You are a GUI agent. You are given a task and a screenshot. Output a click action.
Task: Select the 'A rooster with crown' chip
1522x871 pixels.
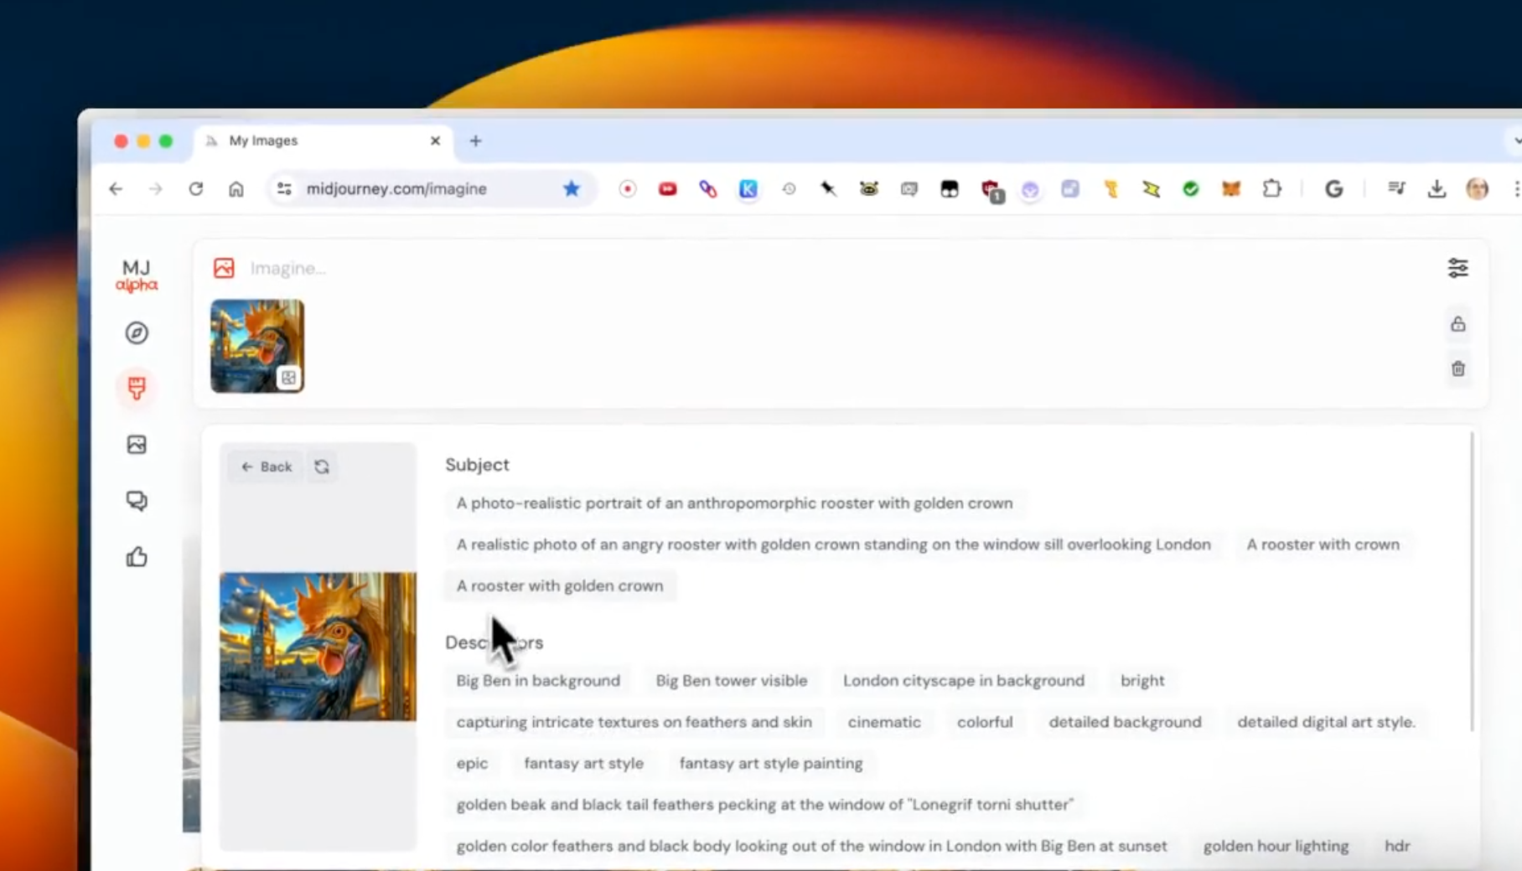(1323, 544)
